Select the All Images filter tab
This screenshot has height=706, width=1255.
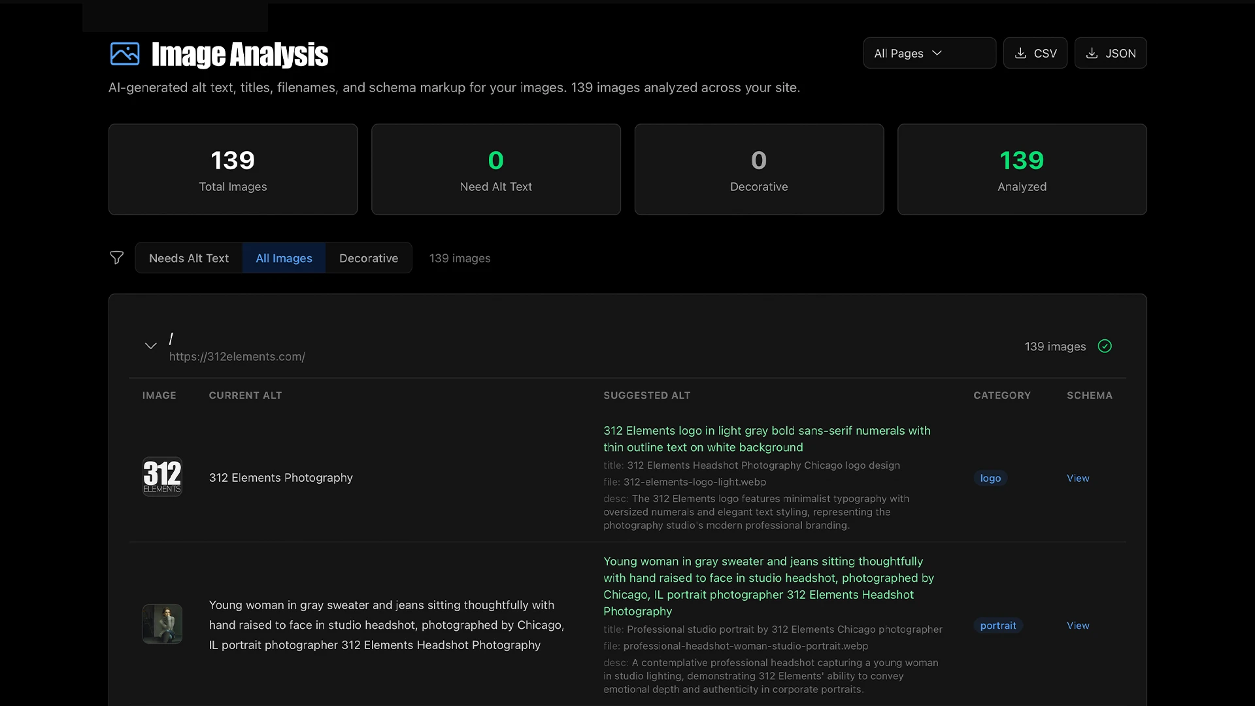(284, 258)
